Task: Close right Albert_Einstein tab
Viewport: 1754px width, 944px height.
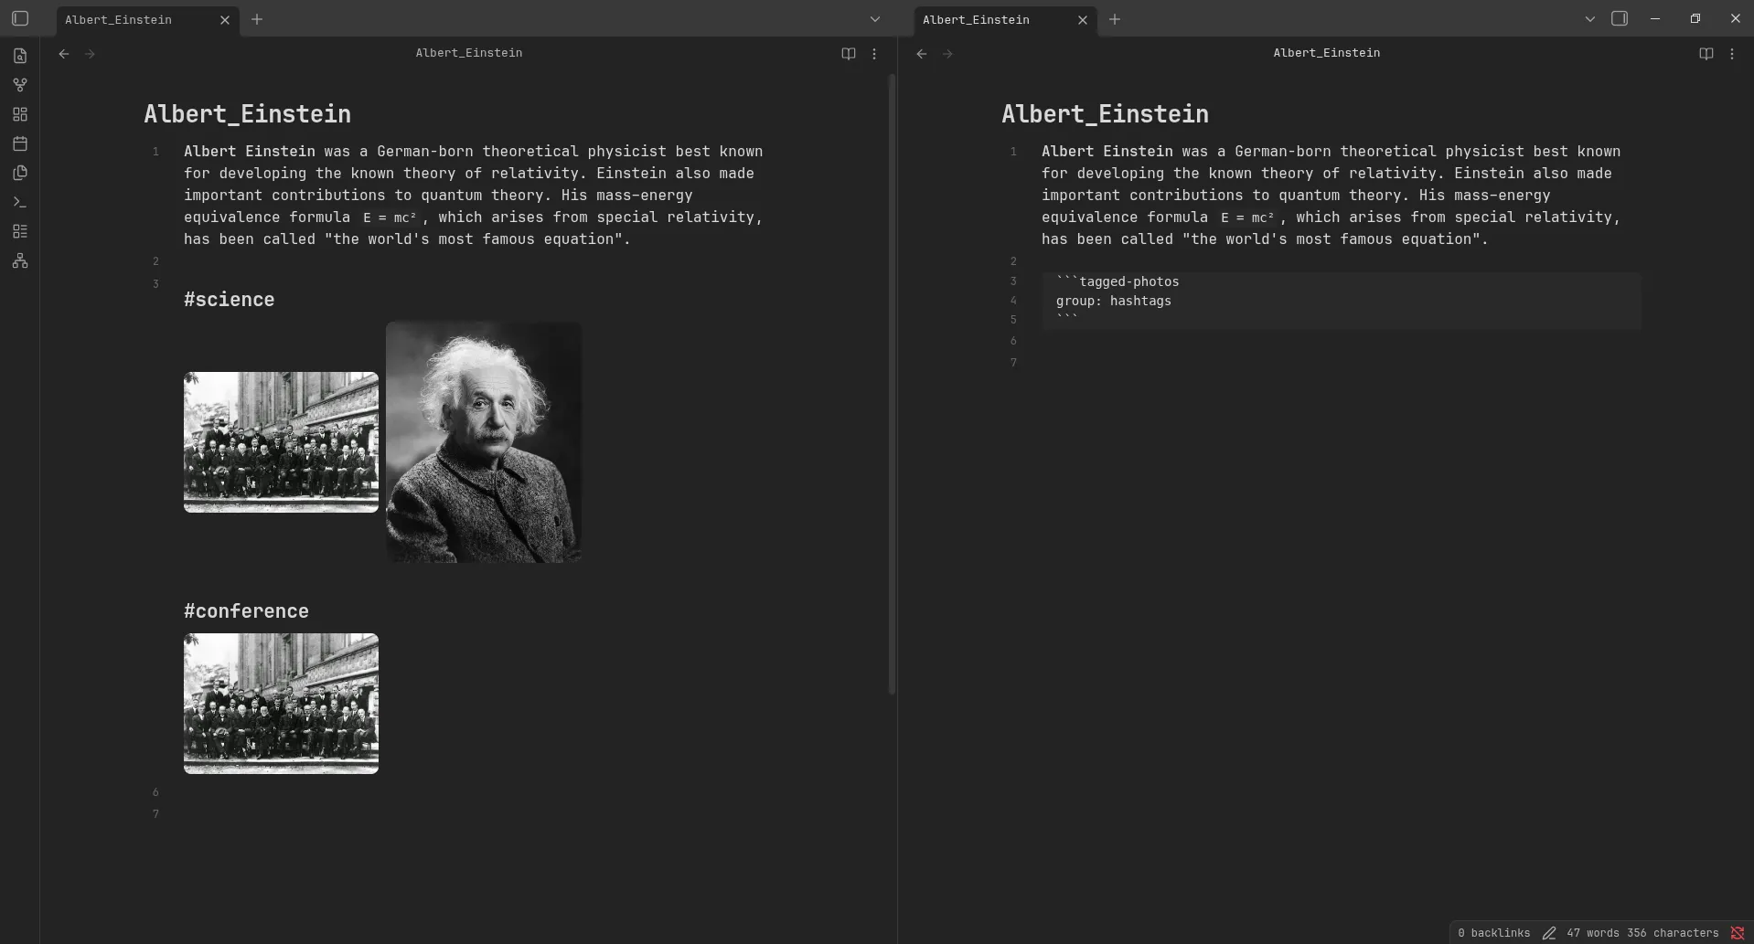Action: pos(1083,19)
